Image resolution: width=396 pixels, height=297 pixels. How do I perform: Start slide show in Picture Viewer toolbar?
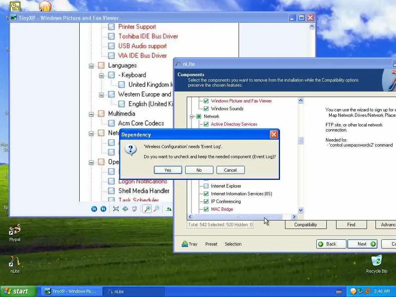[x=135, y=209]
